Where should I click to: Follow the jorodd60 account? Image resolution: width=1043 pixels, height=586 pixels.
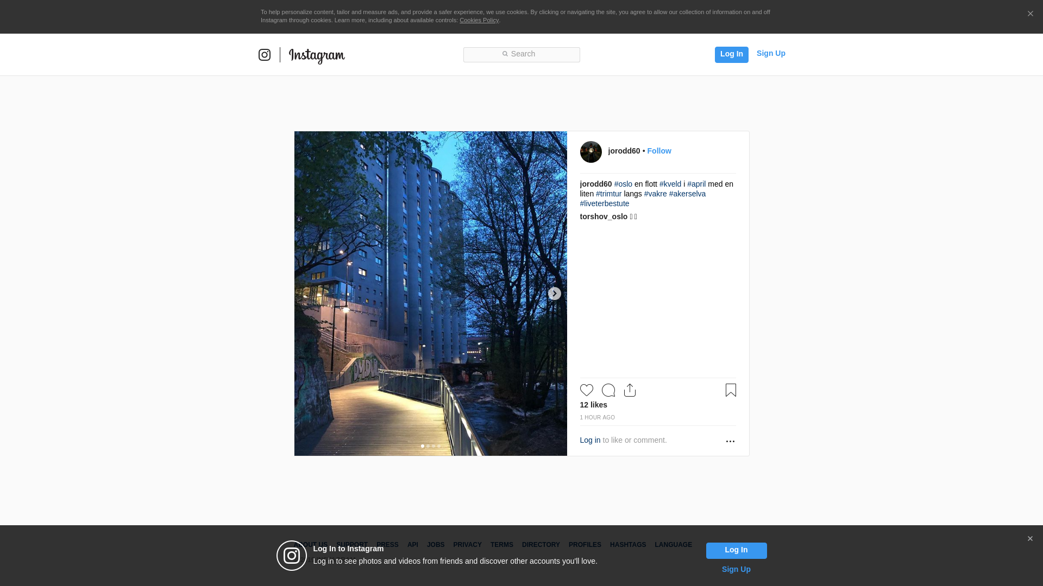(x=659, y=151)
